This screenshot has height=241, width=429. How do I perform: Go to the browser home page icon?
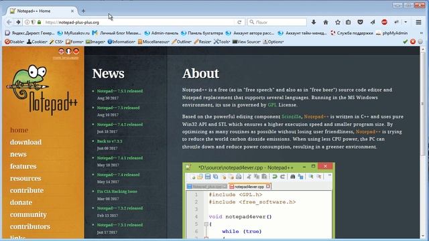tap(326, 22)
